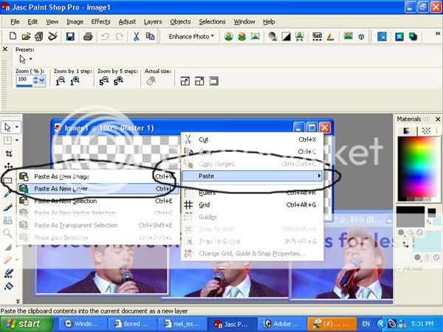
Task: Open the File menu
Action: (x=15, y=21)
